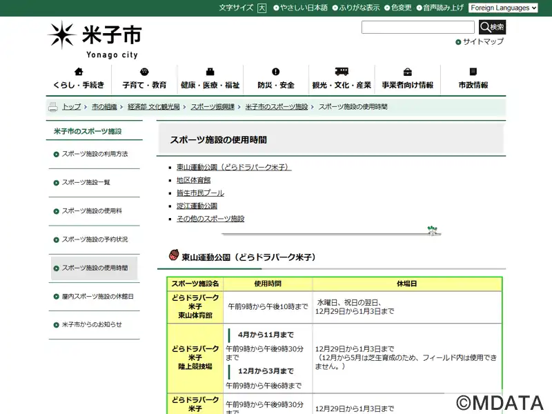This screenshot has width=552, height=414.
Task: Open the house icon for くらし・手続き
Action: pyautogui.click(x=79, y=72)
